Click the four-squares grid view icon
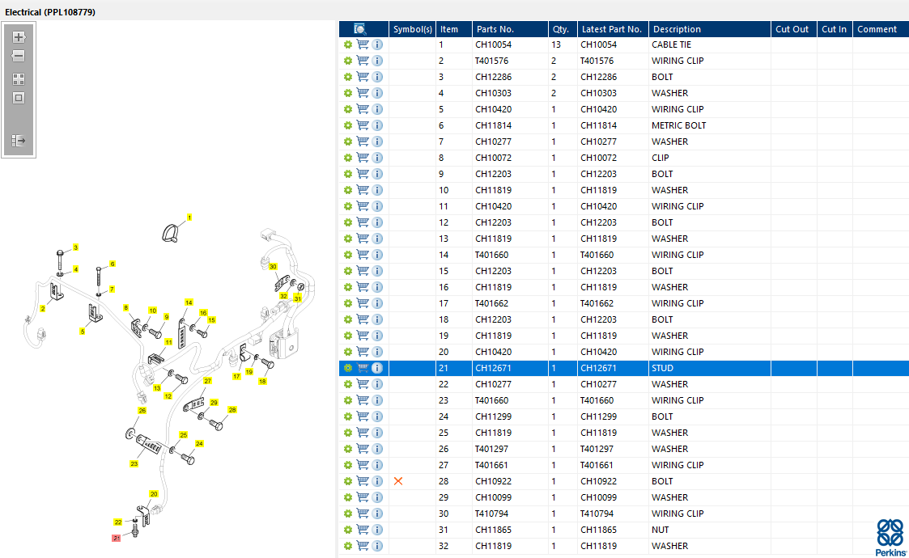909x558 pixels. click(x=19, y=78)
